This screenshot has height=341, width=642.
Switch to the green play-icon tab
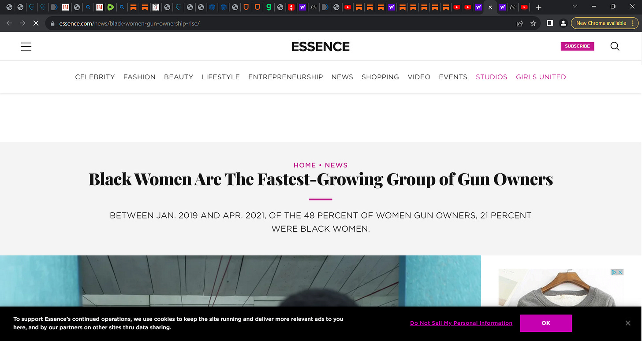click(110, 7)
